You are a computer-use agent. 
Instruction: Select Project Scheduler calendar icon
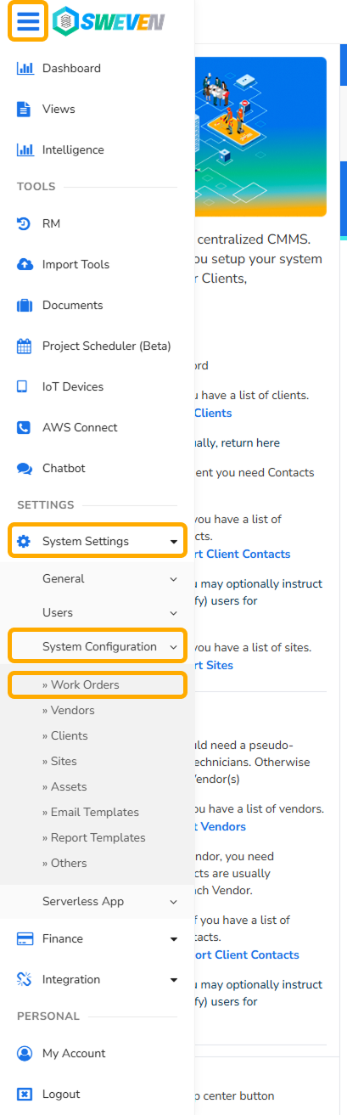[25, 346]
